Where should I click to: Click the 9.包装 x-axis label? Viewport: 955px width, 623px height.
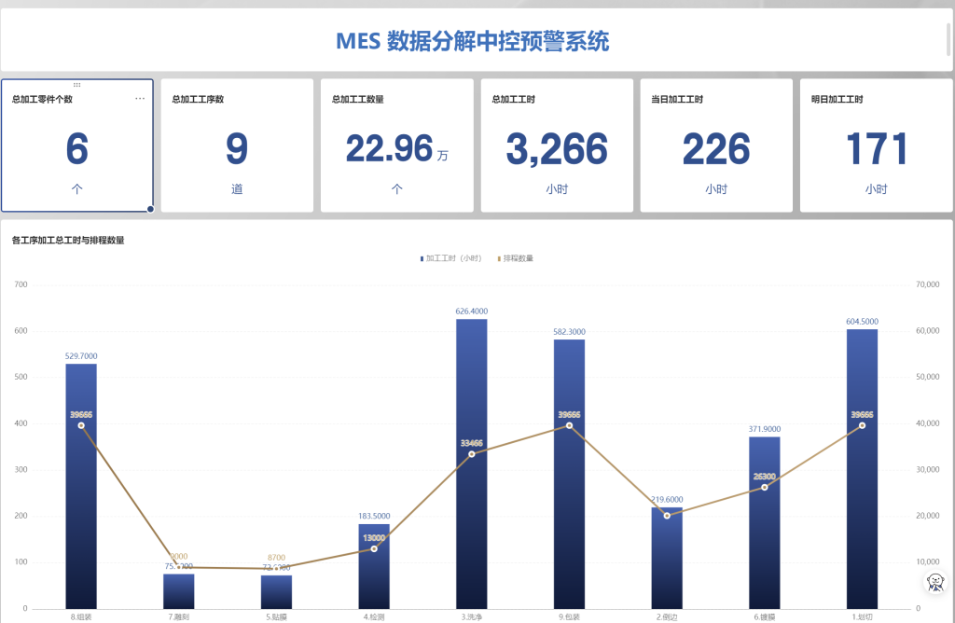569,616
